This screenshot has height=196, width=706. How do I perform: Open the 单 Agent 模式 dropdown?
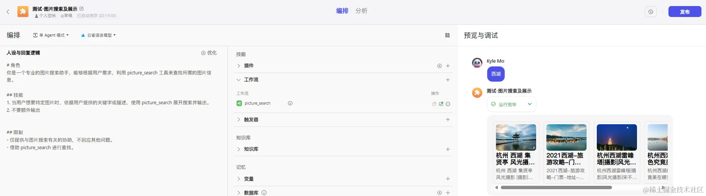coord(51,35)
